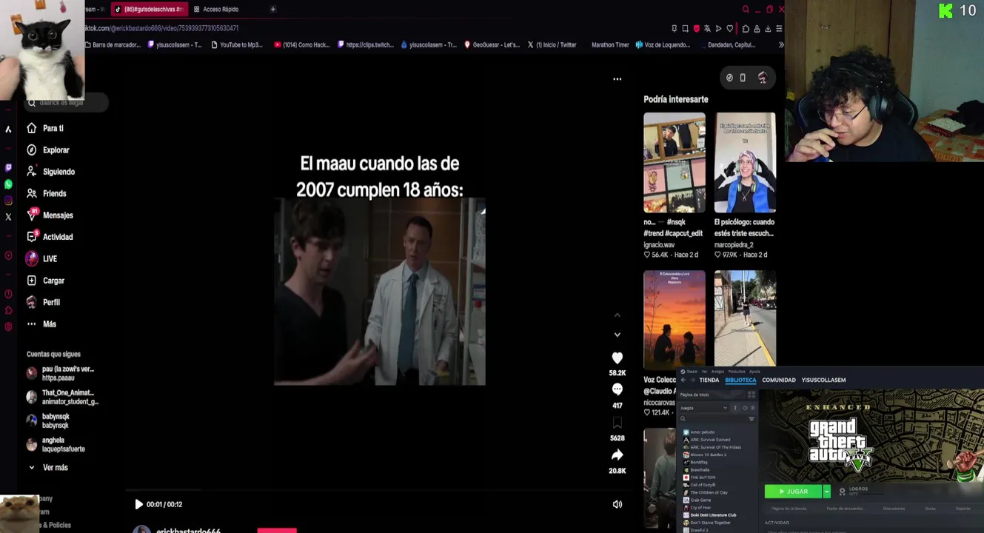Open Mensajes inbox
This screenshot has width=984, height=533.
click(x=49, y=215)
